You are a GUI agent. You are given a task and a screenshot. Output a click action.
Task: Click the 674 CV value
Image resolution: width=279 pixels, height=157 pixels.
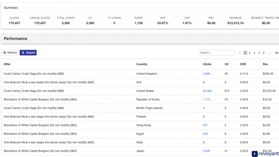227,91
